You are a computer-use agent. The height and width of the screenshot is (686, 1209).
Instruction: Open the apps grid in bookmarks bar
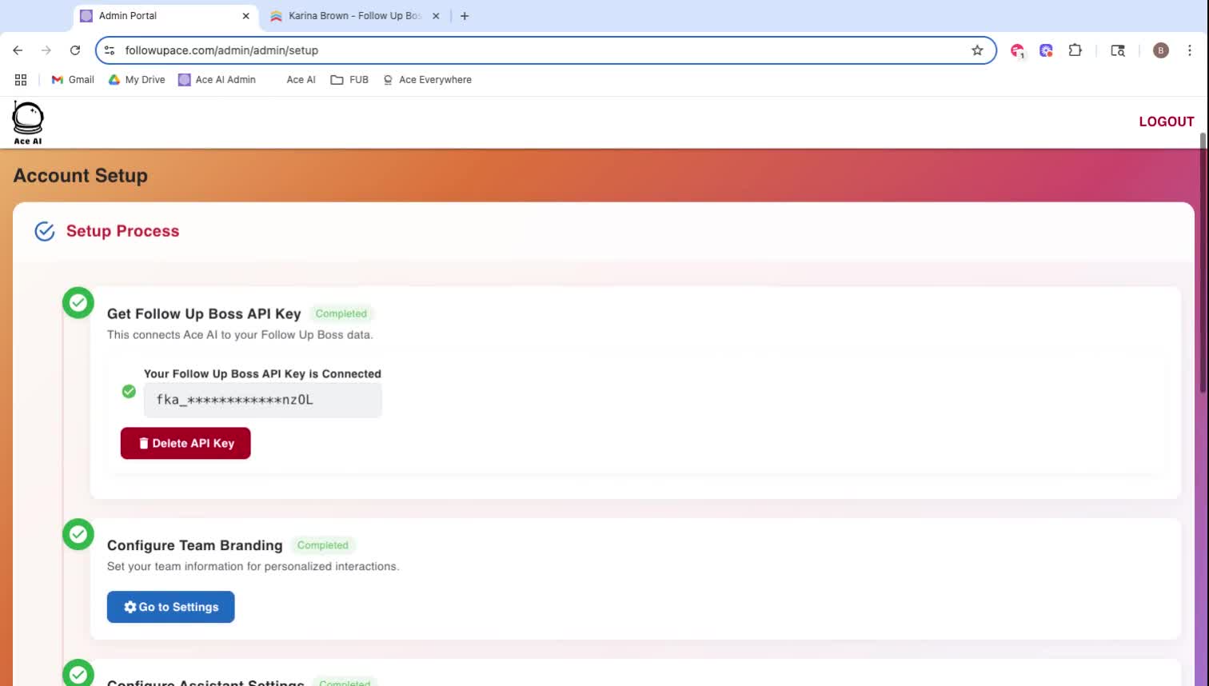pyautogui.click(x=21, y=80)
